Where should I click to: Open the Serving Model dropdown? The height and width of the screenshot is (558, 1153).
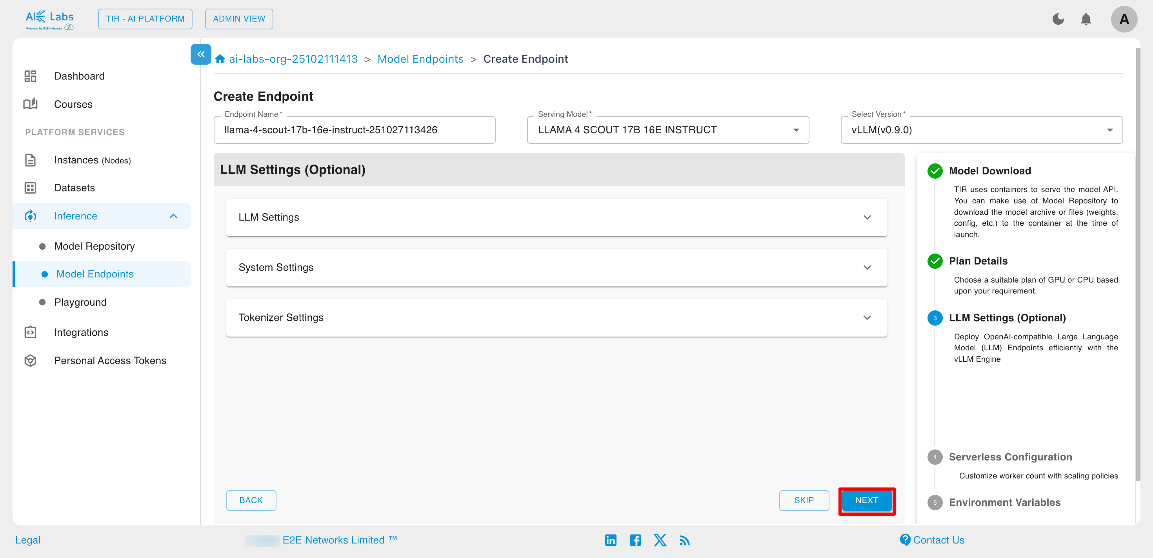(668, 130)
